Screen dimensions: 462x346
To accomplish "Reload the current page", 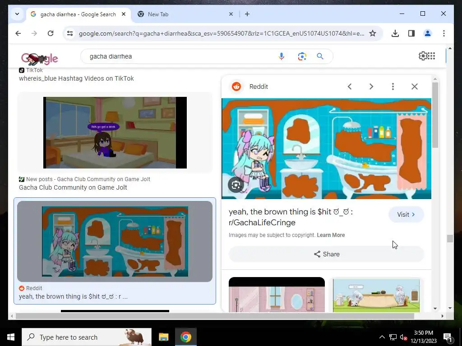I will 51,33.
